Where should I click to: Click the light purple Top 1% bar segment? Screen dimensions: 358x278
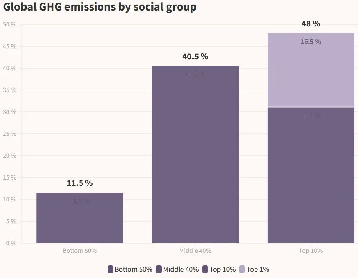click(311, 71)
